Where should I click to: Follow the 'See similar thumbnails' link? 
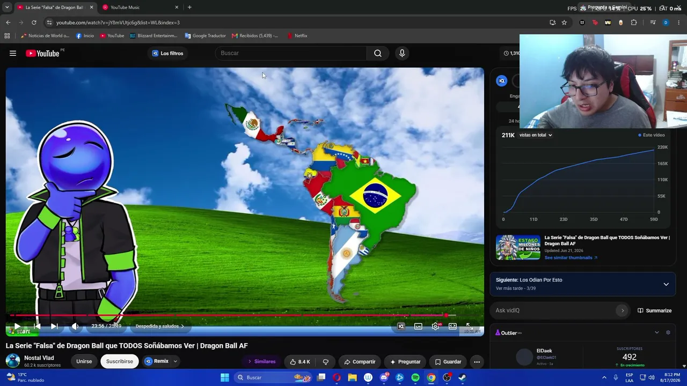(x=571, y=258)
